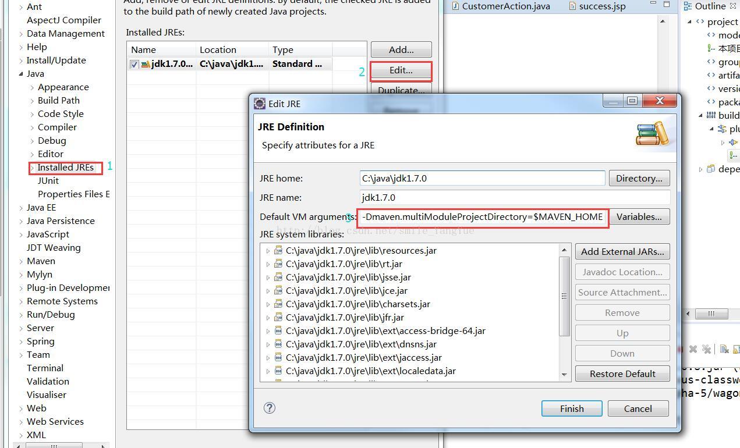This screenshot has height=448, width=740.
Task: Expand the Maven preferences node
Action: pyautogui.click(x=22, y=261)
